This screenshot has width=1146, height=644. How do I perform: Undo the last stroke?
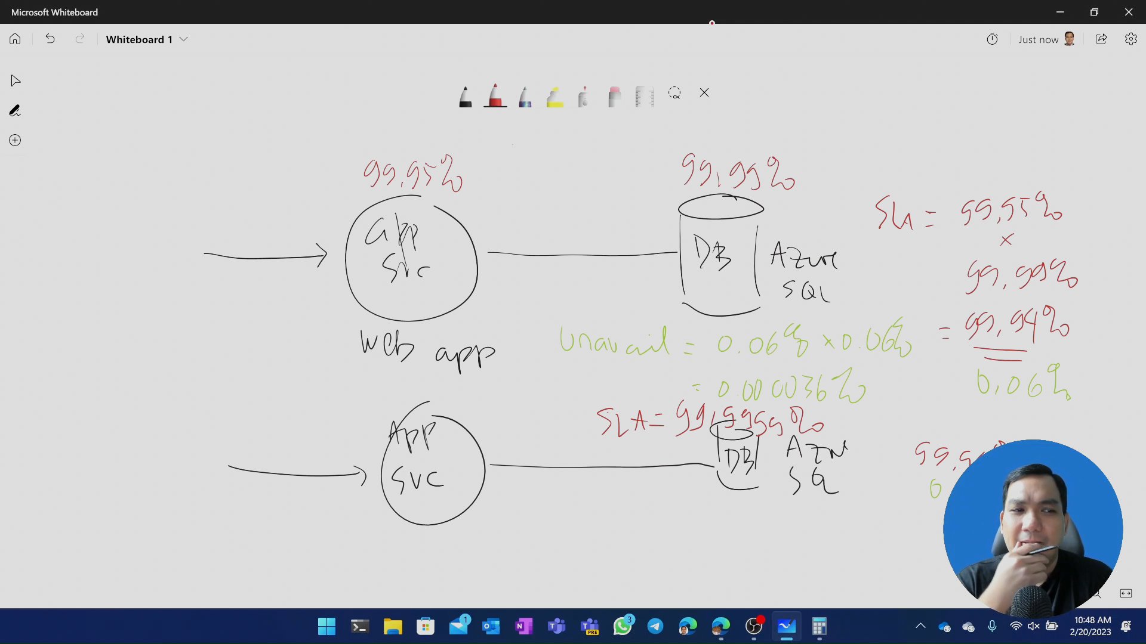click(50, 39)
